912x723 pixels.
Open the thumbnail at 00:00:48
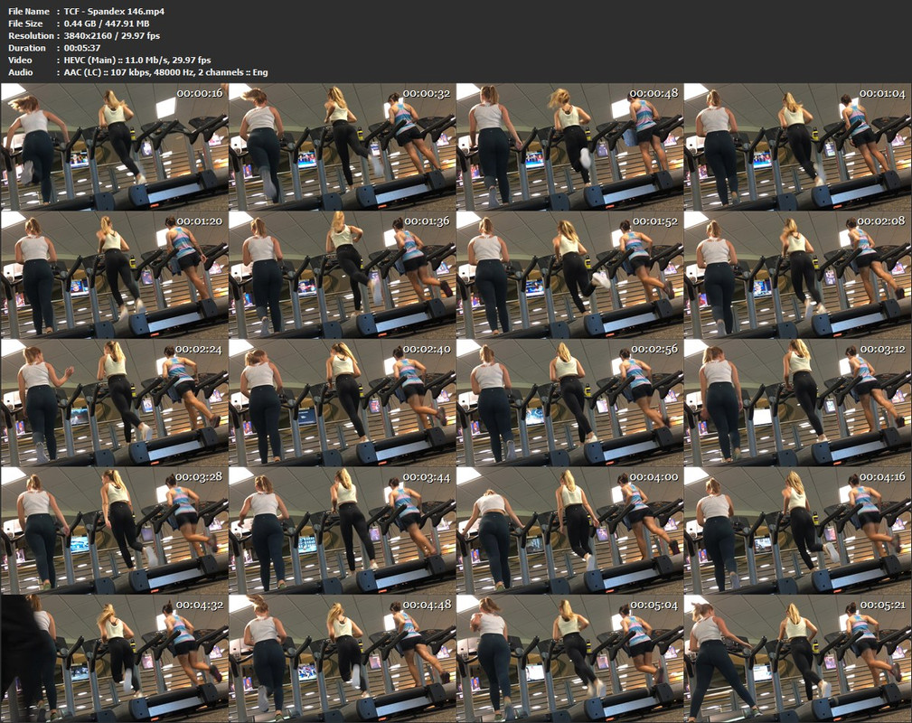pyautogui.click(x=569, y=146)
